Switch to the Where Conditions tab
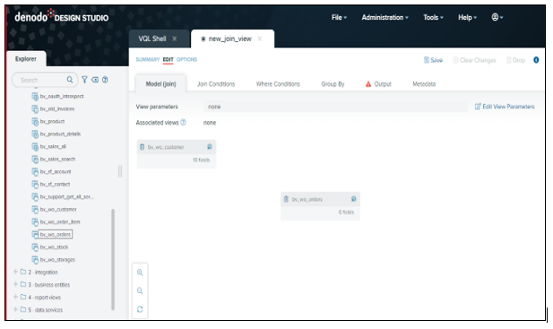Viewport: 553px width, 329px height. pos(278,84)
